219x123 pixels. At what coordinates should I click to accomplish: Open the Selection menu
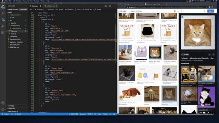point(19,1)
